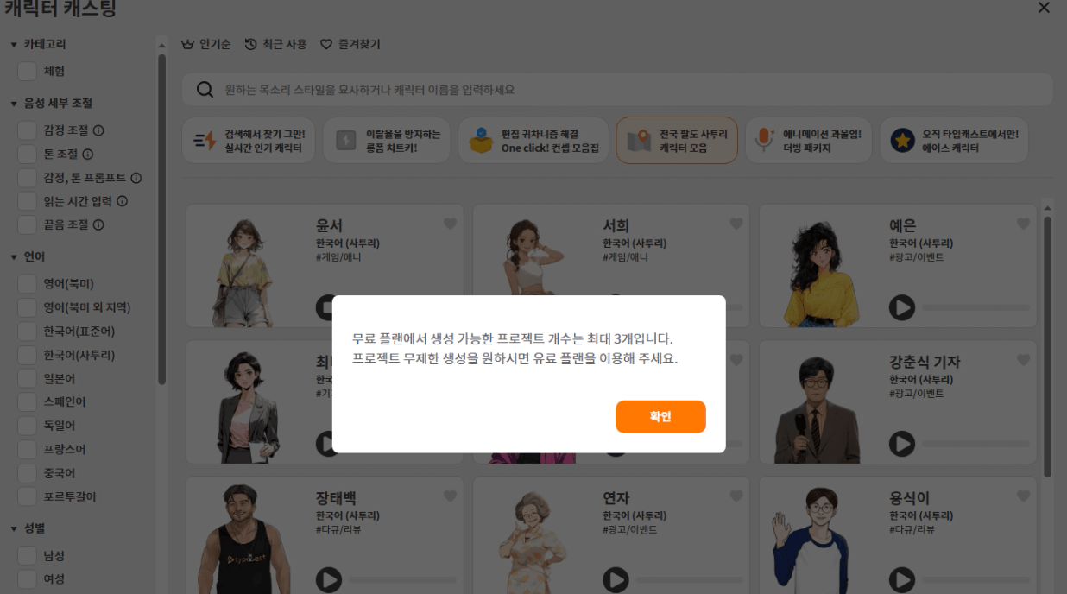Select the 전국 팔도 사투리 캐릭터 모음
The width and height of the screenshot is (1067, 594).
click(677, 141)
